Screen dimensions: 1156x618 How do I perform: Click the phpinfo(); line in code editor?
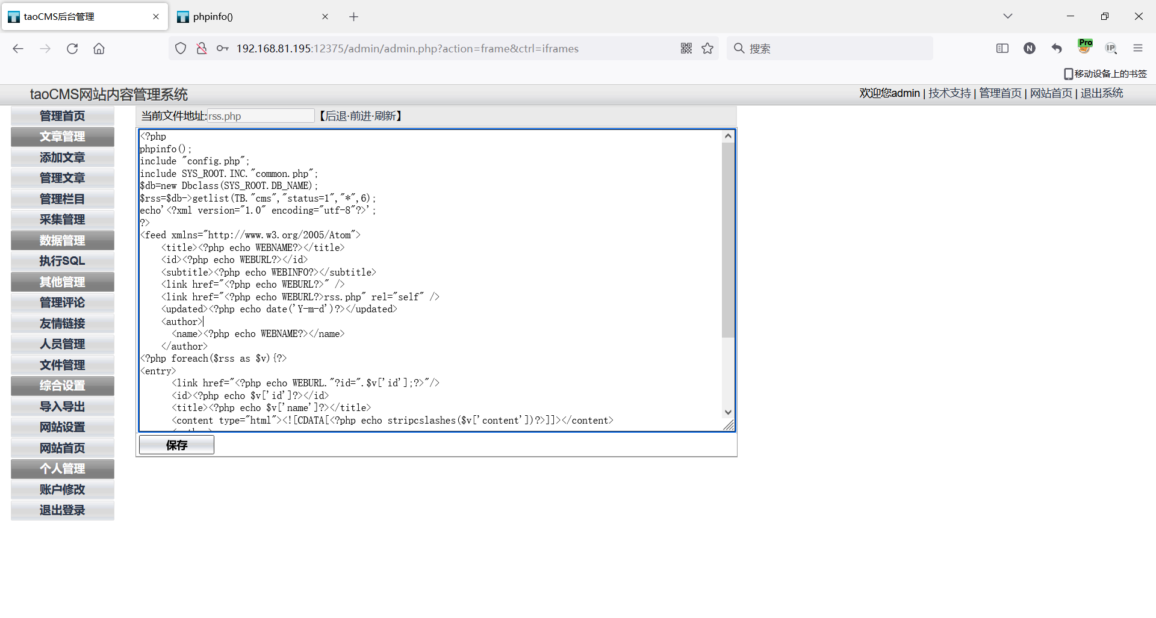click(166, 149)
